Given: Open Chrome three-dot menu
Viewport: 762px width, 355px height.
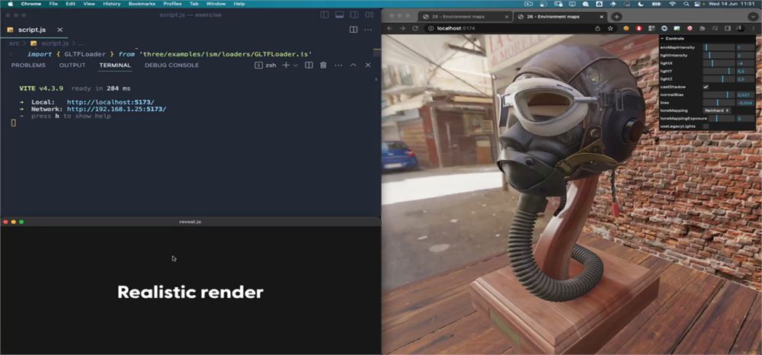Looking at the screenshot, I should click(x=754, y=29).
